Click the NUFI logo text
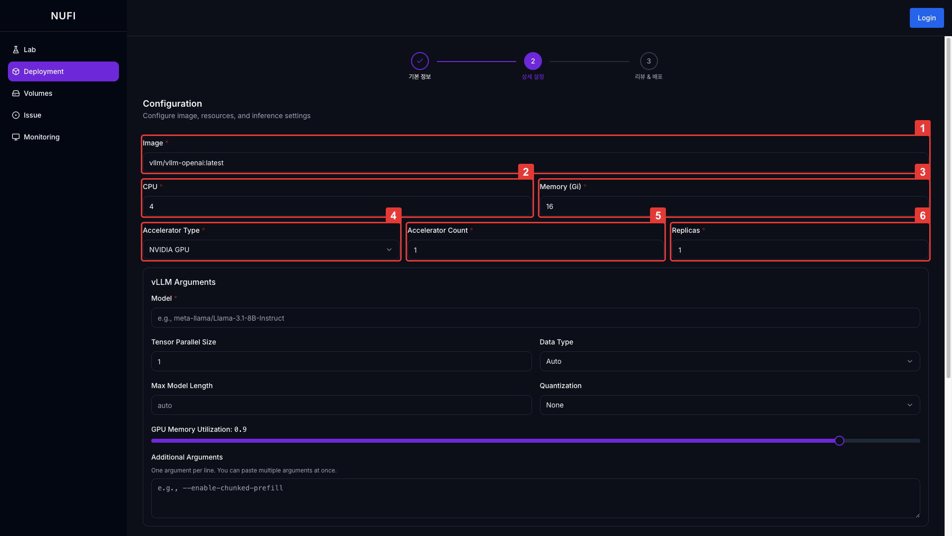Screen dimensions: 952x536 click(63, 16)
